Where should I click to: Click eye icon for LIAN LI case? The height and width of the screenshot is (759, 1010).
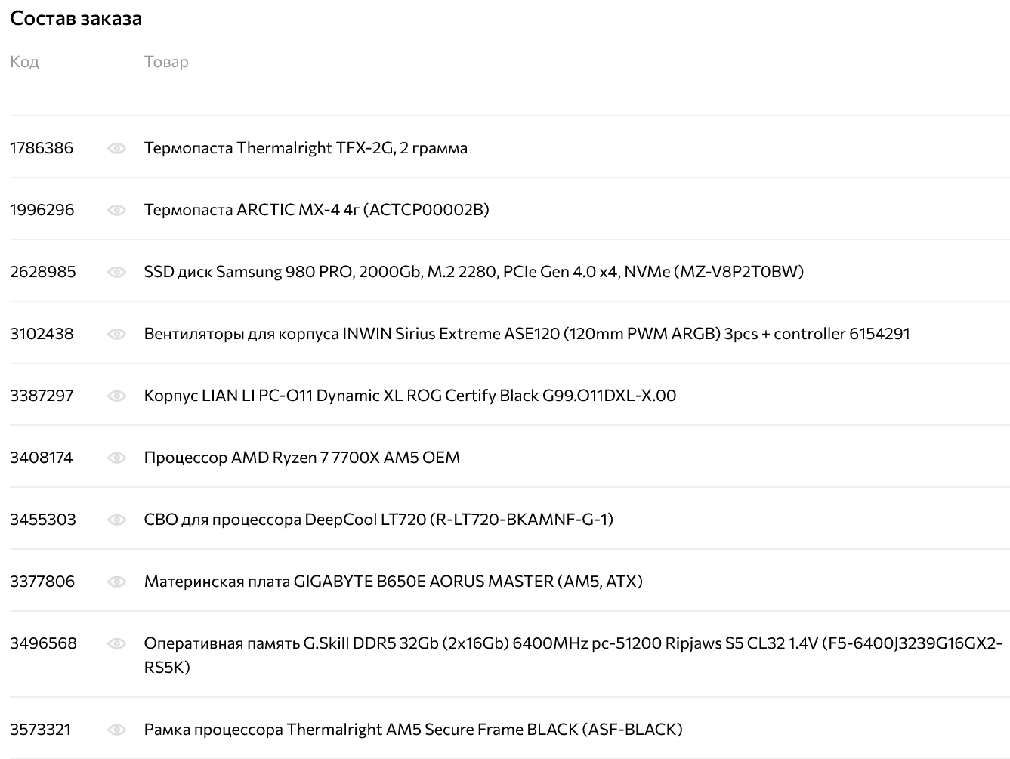click(x=116, y=396)
